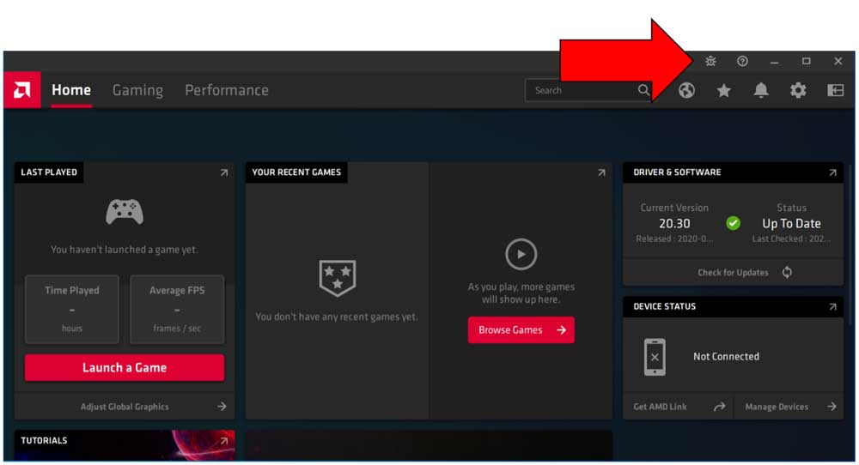Click the refresh icon beside Check for Updates
Image resolution: width=859 pixels, height=465 pixels.
pos(787,273)
